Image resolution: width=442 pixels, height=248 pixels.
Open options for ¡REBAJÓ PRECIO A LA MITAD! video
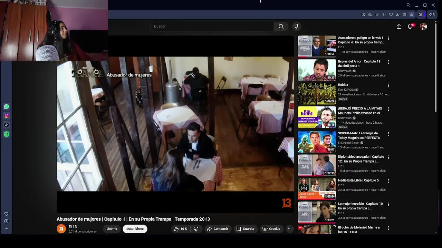pos(388,109)
